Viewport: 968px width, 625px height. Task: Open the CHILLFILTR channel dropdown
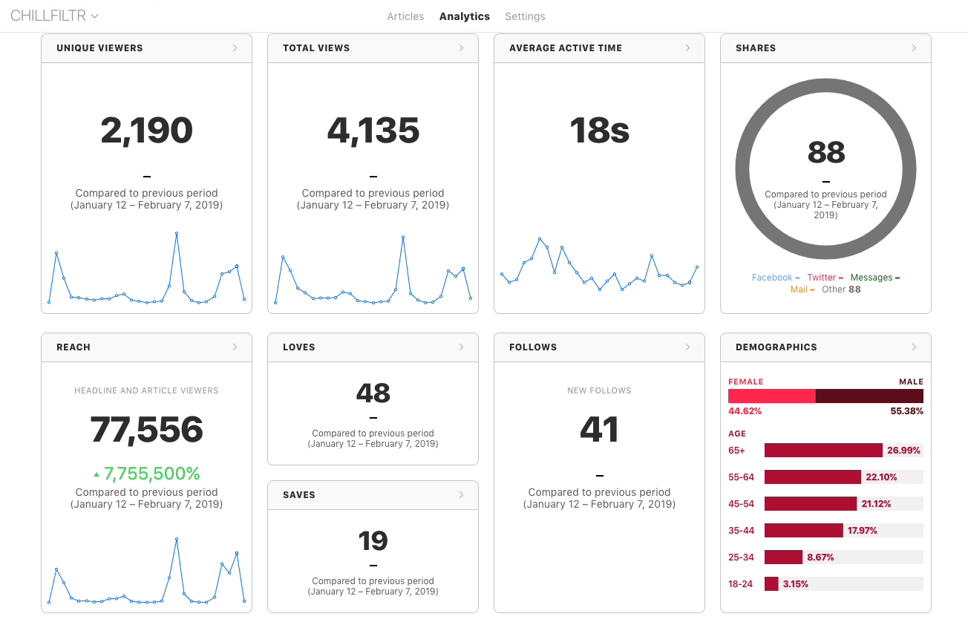[54, 16]
